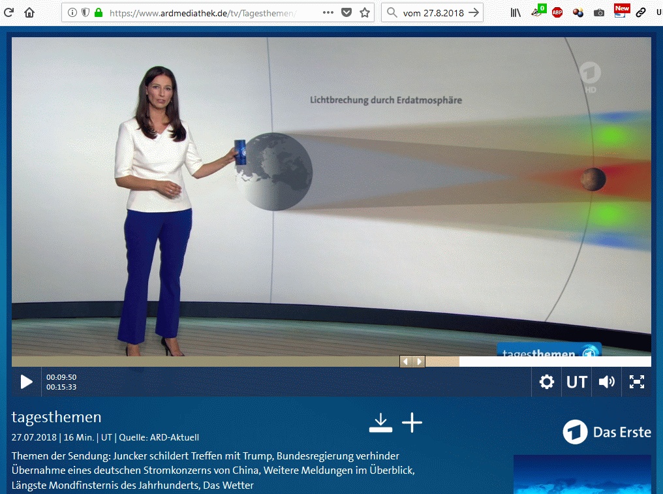Go to the browser home page
Viewport: 663px width, 494px height.
tap(29, 12)
